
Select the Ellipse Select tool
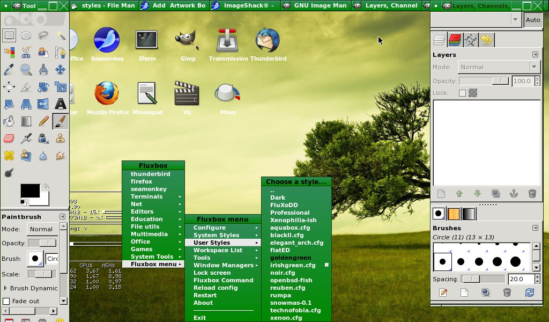[26, 35]
